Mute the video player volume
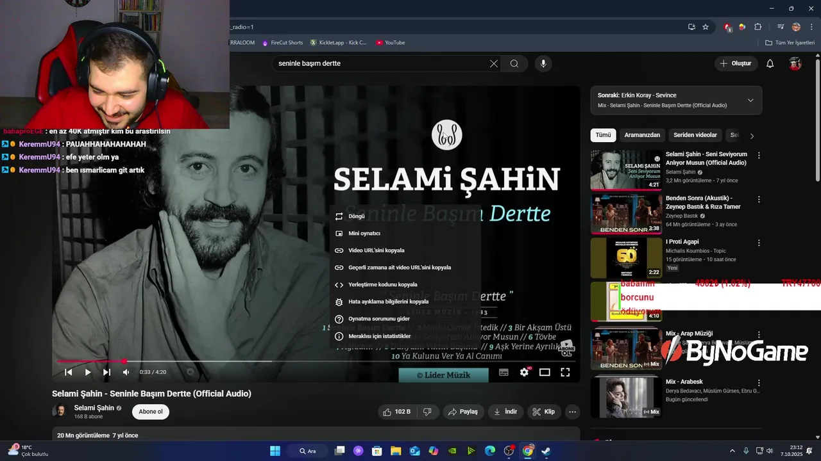 [x=126, y=372]
